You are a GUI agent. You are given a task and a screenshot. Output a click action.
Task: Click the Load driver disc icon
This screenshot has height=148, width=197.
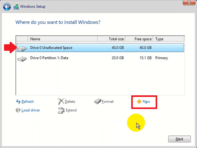[x=18, y=110]
